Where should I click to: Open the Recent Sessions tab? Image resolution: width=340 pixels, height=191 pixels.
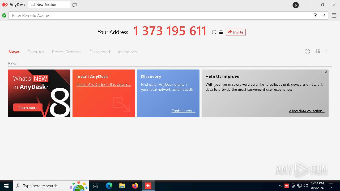(67, 52)
